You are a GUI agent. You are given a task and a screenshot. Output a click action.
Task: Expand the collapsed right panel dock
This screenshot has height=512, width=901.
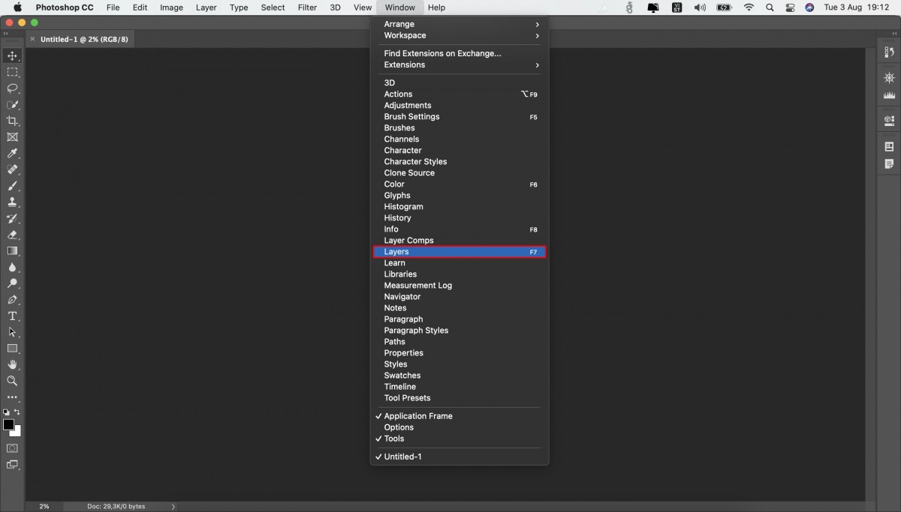click(893, 34)
